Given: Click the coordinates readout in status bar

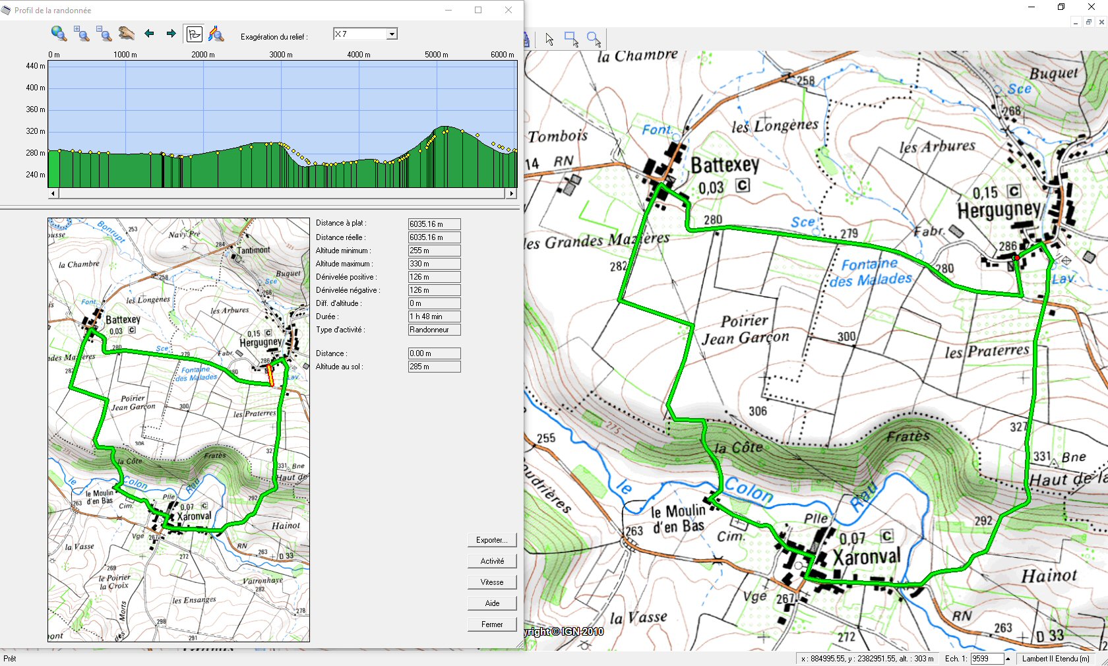Looking at the screenshot, I should click(867, 659).
